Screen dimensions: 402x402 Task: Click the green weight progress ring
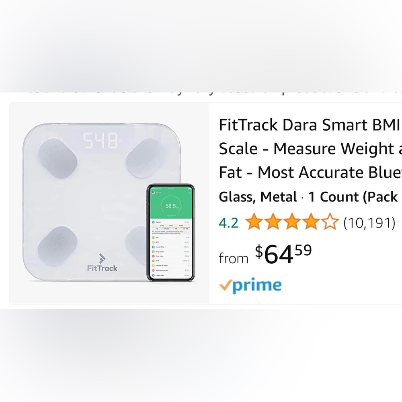(x=171, y=205)
